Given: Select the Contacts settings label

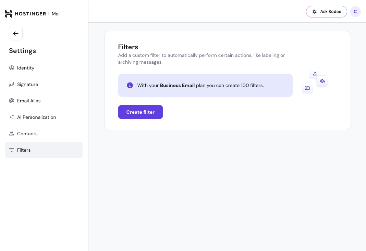Looking at the screenshot, I should [27, 134].
